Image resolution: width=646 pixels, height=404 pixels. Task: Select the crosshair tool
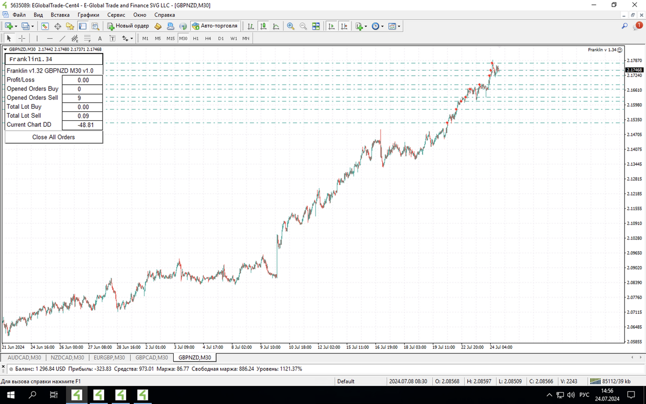coord(22,38)
